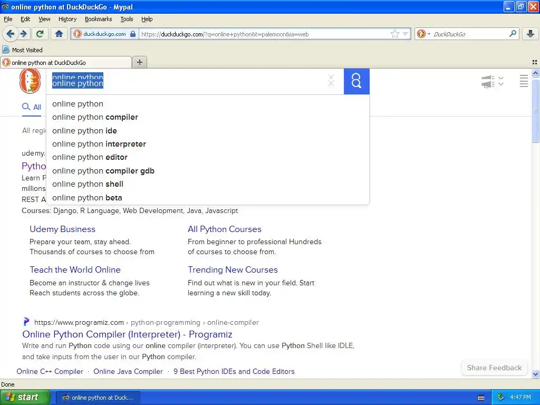Click the vertical scrollbar thumb
Image resolution: width=540 pixels, height=405 pixels.
point(535,111)
